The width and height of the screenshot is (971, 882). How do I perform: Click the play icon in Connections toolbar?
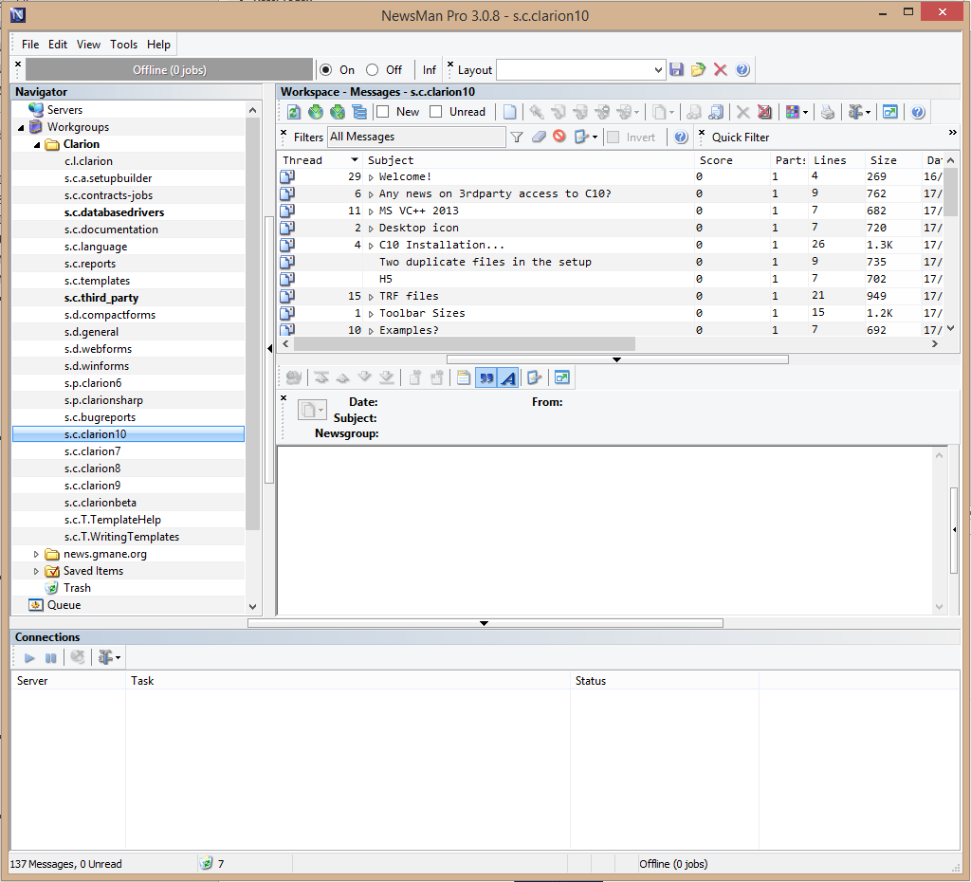point(29,657)
